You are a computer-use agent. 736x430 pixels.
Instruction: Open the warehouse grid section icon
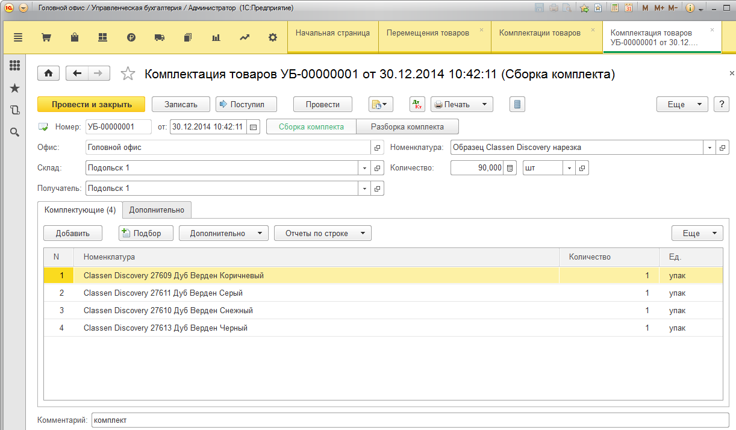point(102,37)
